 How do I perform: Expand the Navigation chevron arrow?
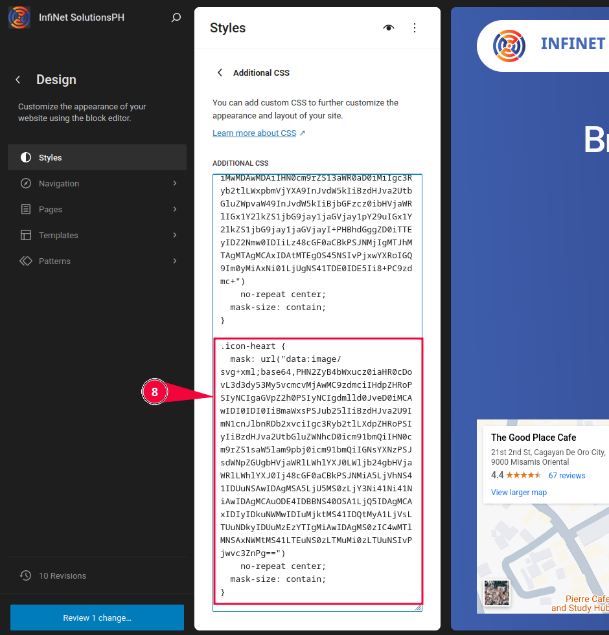175,183
